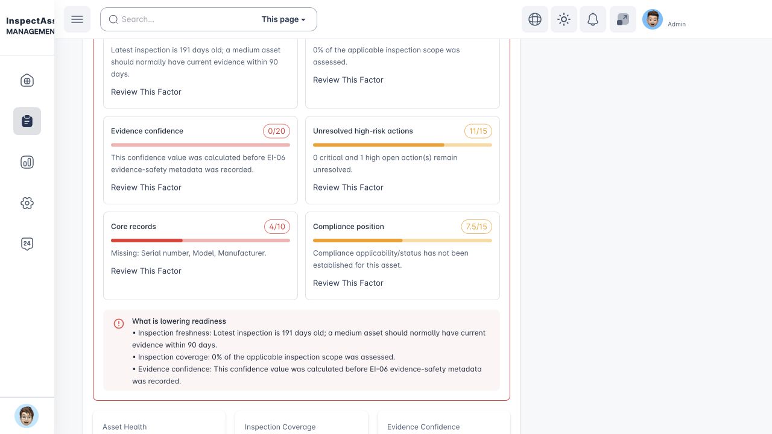
Task: Click the search magnifier icon
Action: 113,19
